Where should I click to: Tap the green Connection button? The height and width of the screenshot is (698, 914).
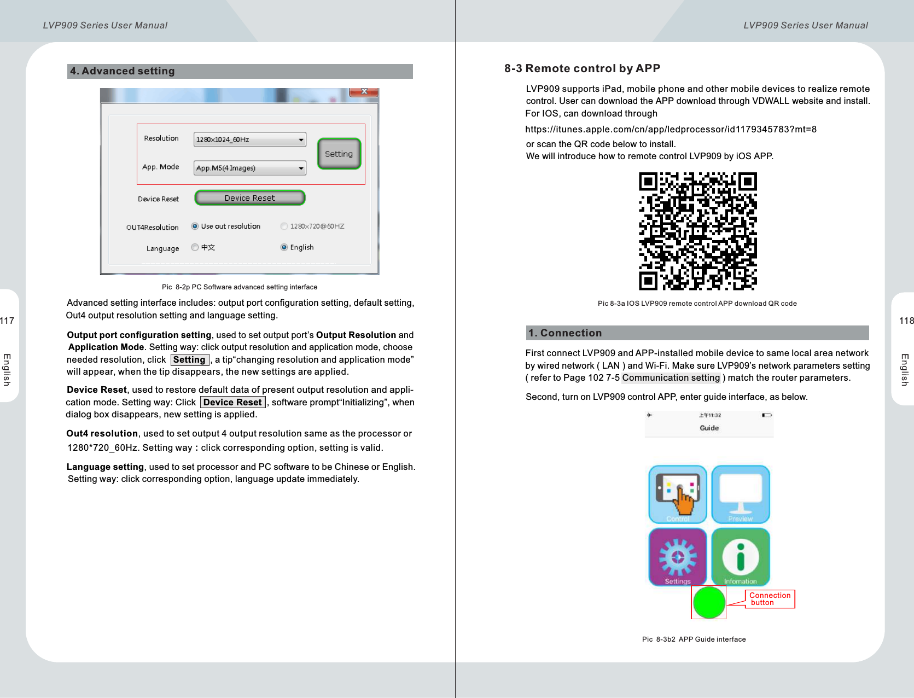pos(709,602)
